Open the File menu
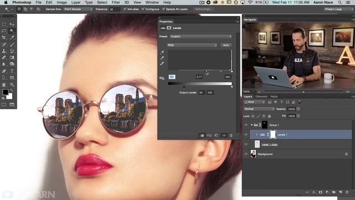The width and height of the screenshot is (355, 200). (38, 2)
